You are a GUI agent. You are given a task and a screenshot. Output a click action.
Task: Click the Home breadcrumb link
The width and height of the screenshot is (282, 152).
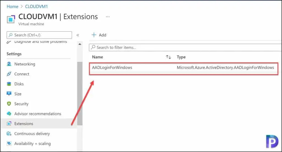tap(12, 7)
